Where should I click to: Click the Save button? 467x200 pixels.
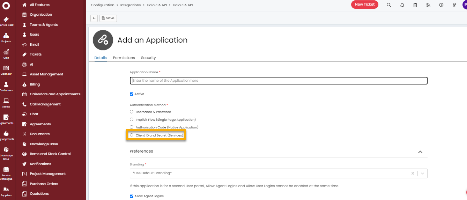coord(108,18)
